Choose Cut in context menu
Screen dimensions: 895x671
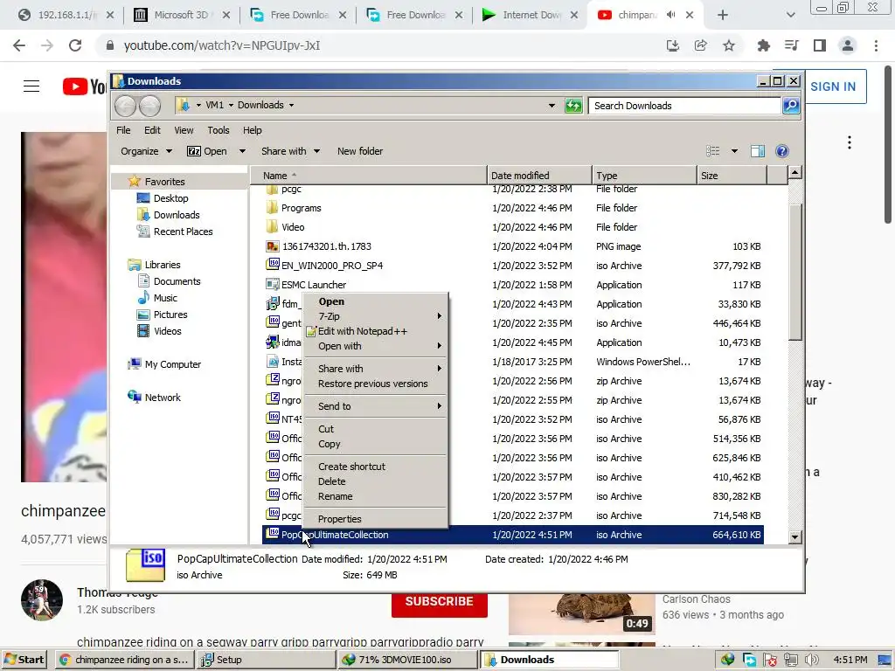click(376, 429)
